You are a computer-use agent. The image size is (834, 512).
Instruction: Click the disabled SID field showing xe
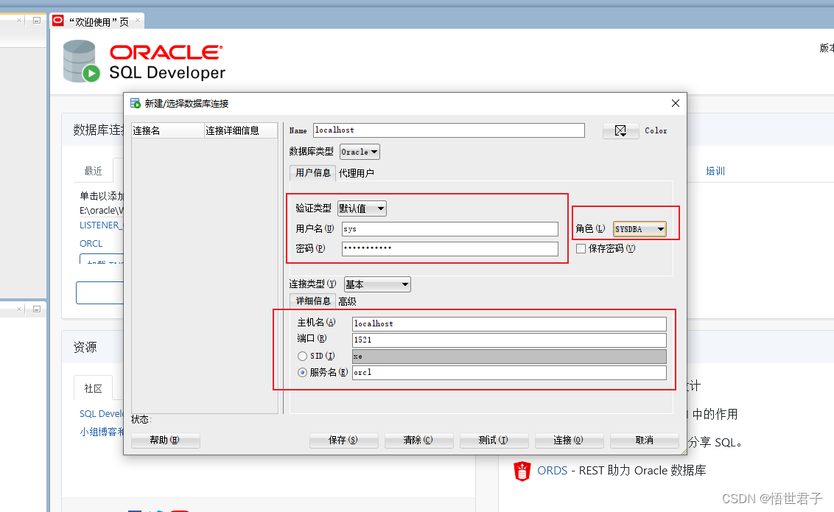coord(509,357)
